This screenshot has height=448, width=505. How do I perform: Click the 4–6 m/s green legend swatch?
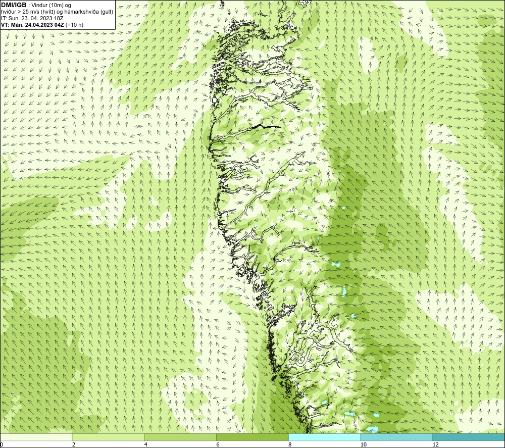[x=180, y=437]
